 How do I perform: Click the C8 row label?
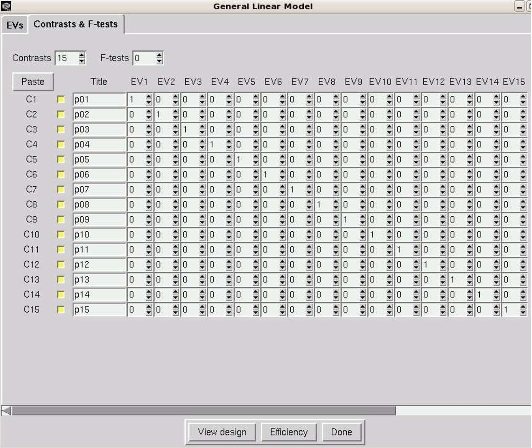[x=31, y=205]
